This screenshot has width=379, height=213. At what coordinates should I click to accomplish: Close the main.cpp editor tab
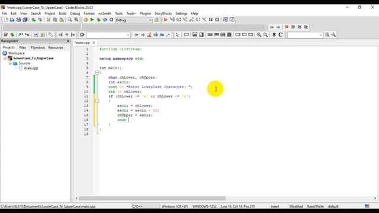click(94, 43)
